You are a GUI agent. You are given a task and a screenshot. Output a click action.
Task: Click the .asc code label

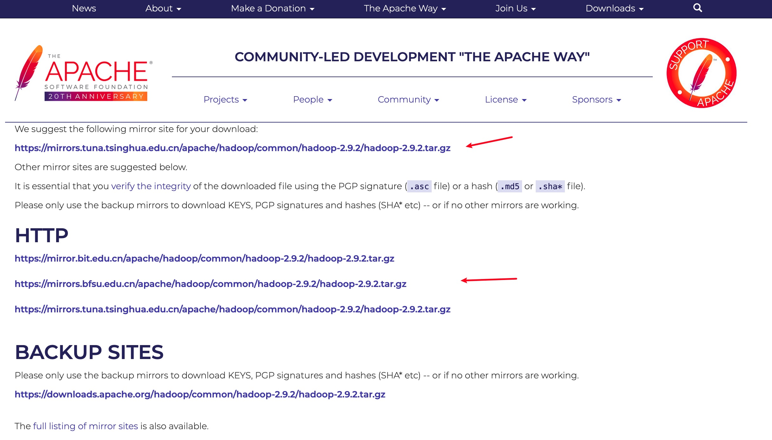(419, 186)
